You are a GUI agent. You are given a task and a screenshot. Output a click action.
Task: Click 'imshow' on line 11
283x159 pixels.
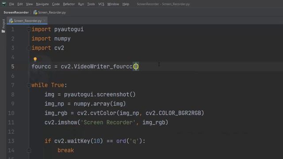(67, 122)
